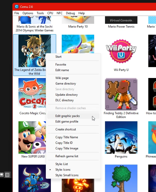Select Edit game profile
Screen dimensions: 156x192
[73, 122]
